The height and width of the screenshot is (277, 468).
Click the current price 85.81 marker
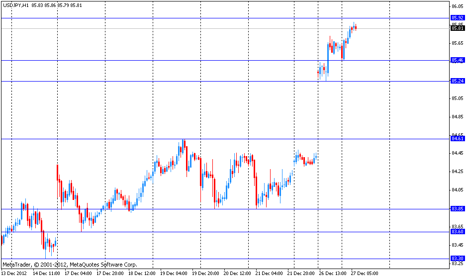(x=458, y=28)
